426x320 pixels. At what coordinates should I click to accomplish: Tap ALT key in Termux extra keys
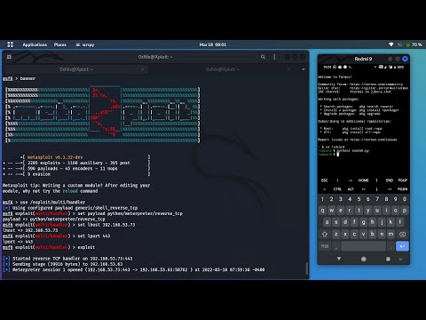pos(351,189)
